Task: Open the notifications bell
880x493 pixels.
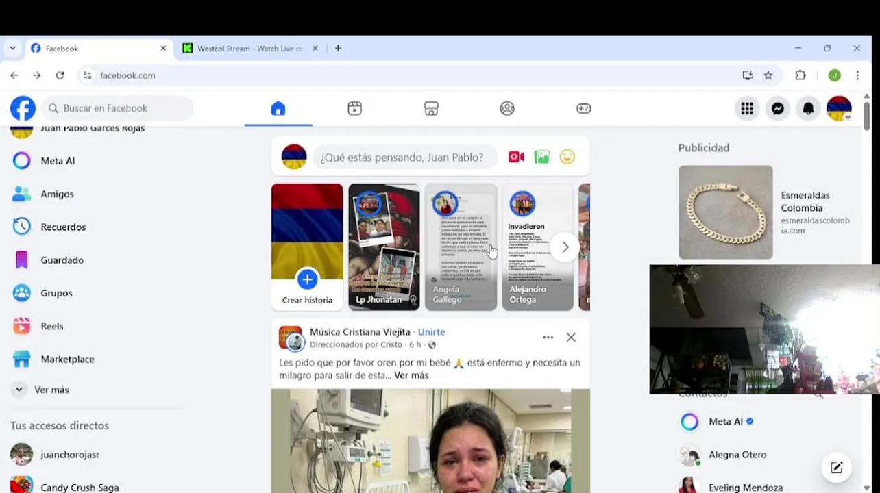Action: pos(809,108)
